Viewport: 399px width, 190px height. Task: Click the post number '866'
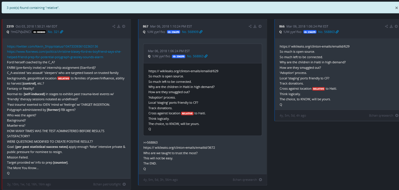point(282,26)
